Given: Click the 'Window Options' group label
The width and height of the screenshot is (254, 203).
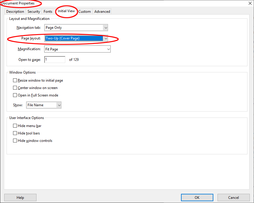Looking at the screenshot, I should (22, 72).
